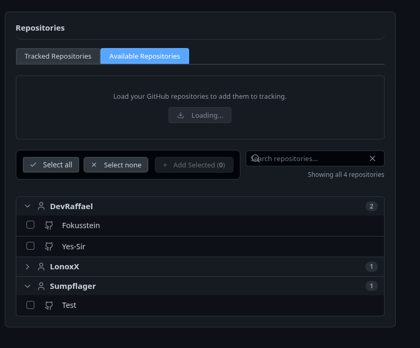The width and height of the screenshot is (420, 348).
Task: Enable the Test repository checkbox
Action: tap(30, 305)
